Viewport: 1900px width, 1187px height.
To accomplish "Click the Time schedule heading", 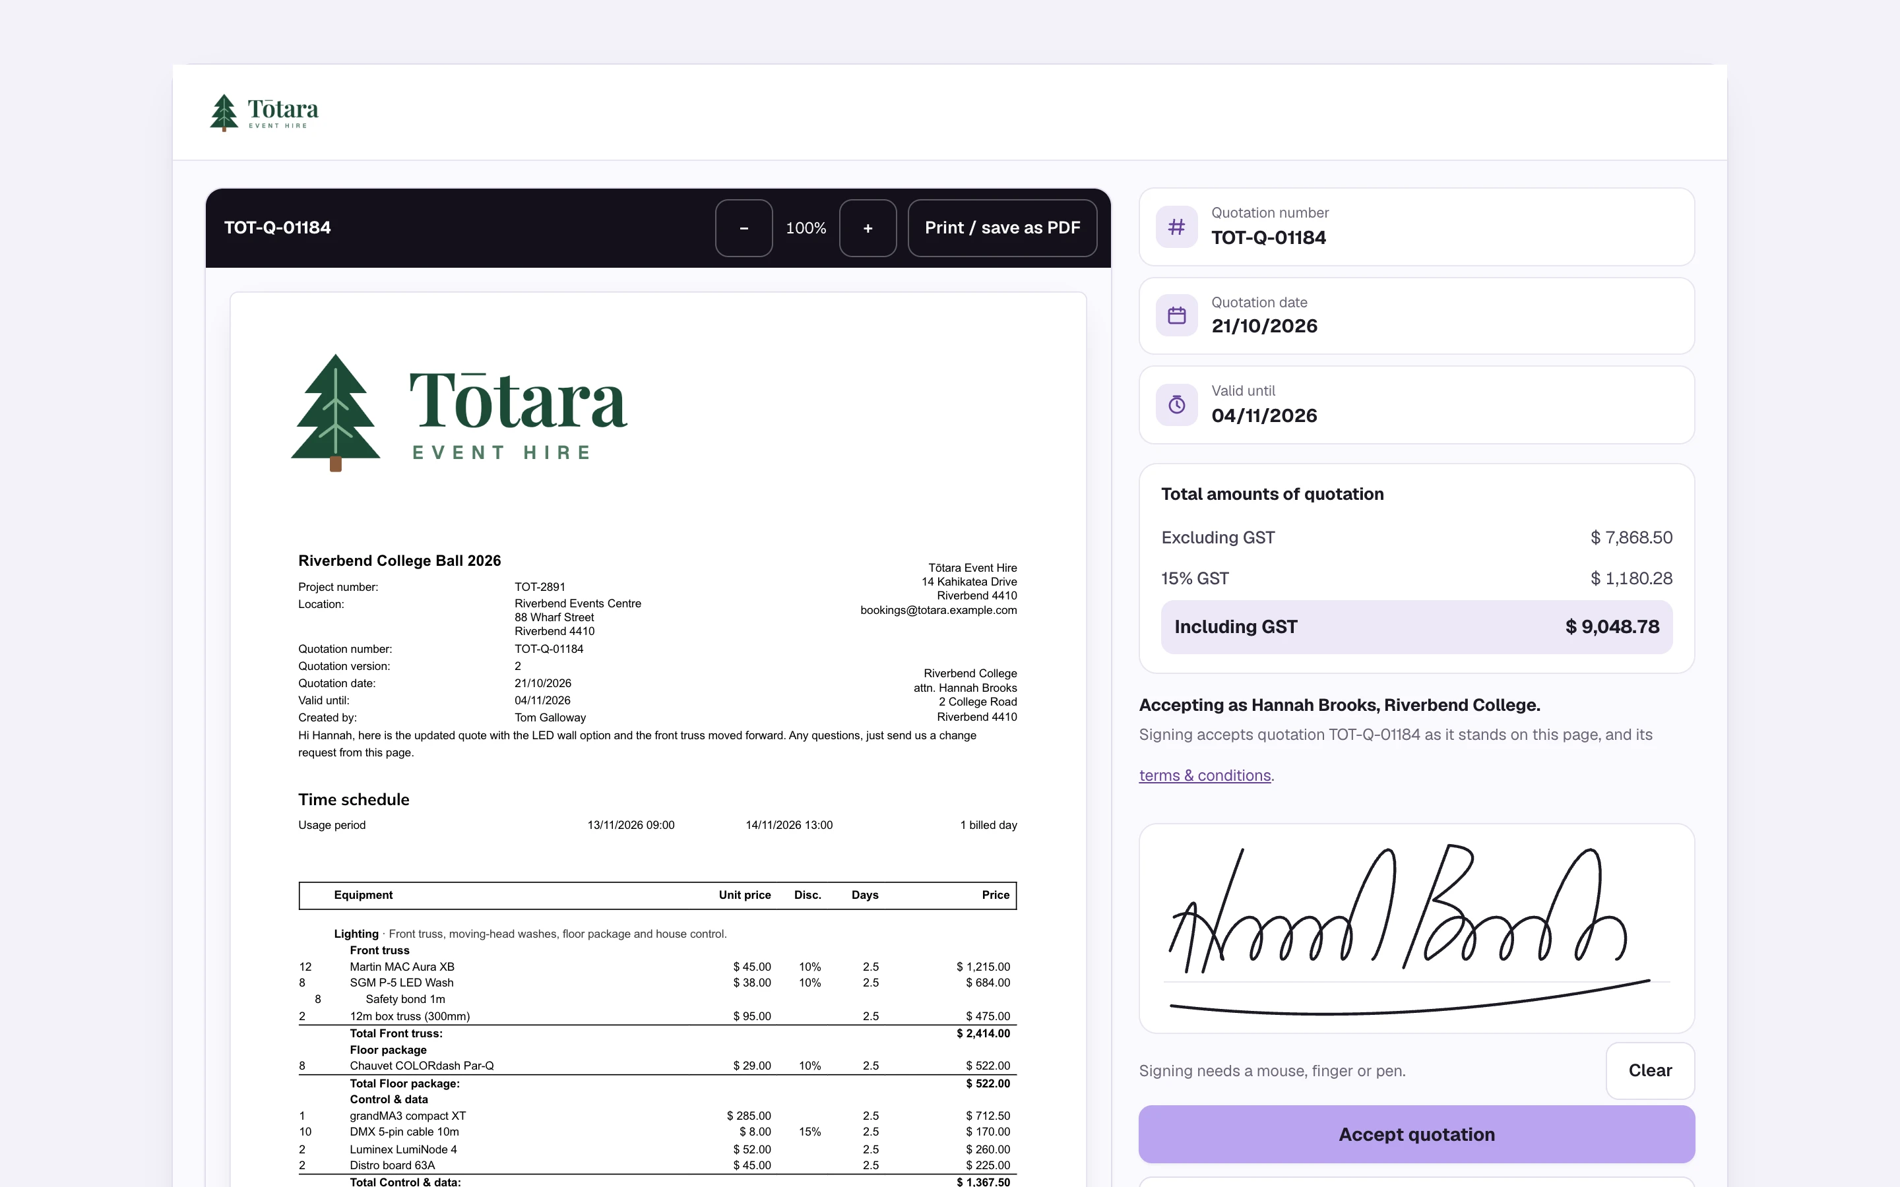I will tap(354, 799).
